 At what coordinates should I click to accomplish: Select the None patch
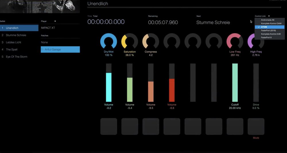[x=60, y=42]
